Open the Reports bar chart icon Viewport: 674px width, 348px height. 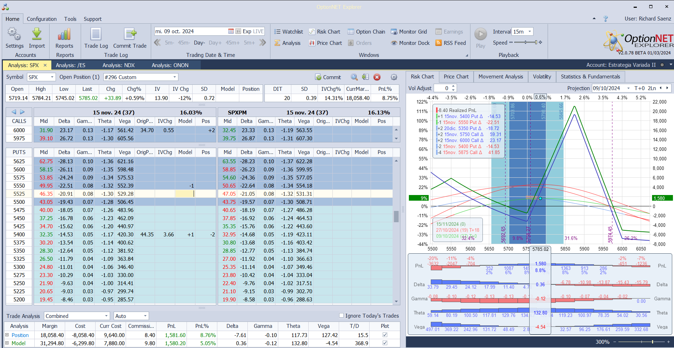click(64, 35)
